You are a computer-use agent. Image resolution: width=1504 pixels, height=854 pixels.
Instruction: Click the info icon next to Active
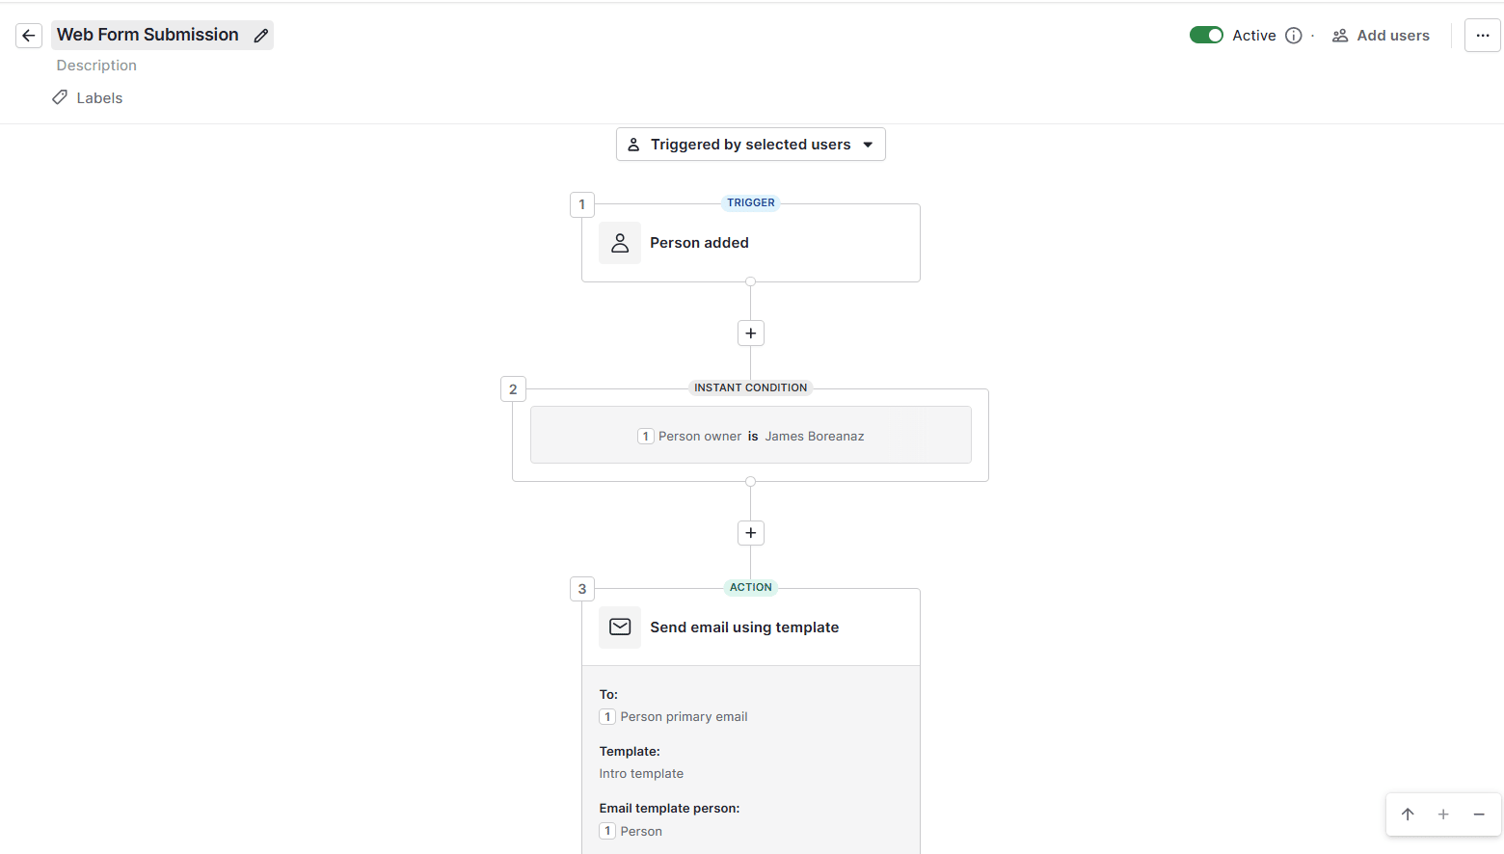pos(1293,35)
